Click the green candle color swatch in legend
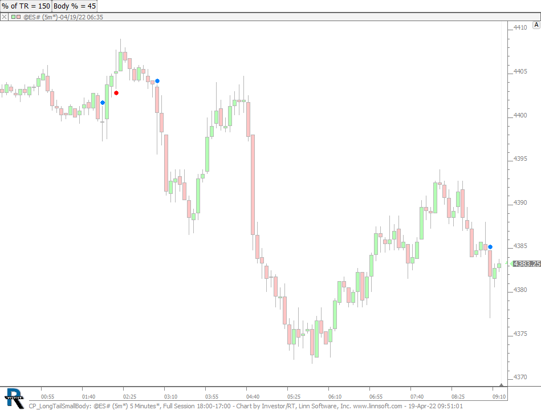Image resolution: width=541 pixels, height=410 pixels. tap(13, 17)
